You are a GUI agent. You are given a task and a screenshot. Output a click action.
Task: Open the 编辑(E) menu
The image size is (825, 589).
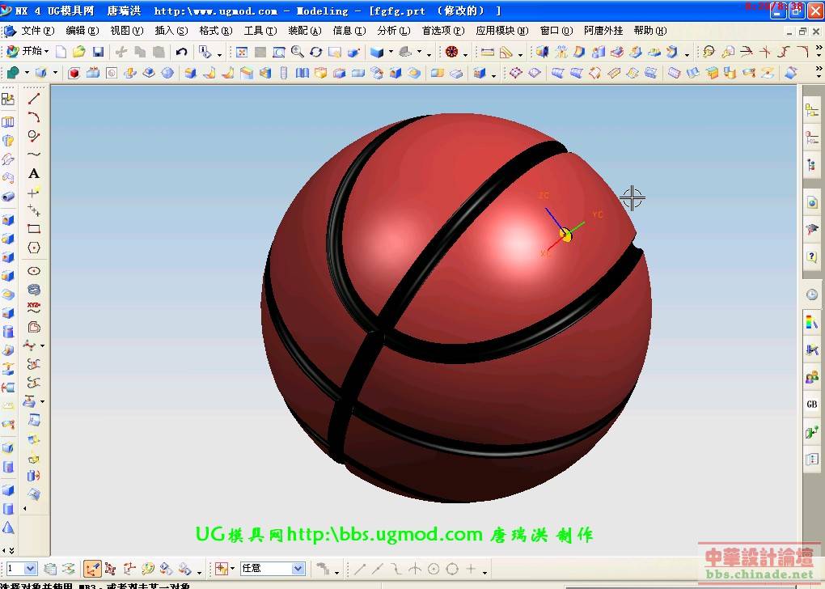(x=82, y=31)
